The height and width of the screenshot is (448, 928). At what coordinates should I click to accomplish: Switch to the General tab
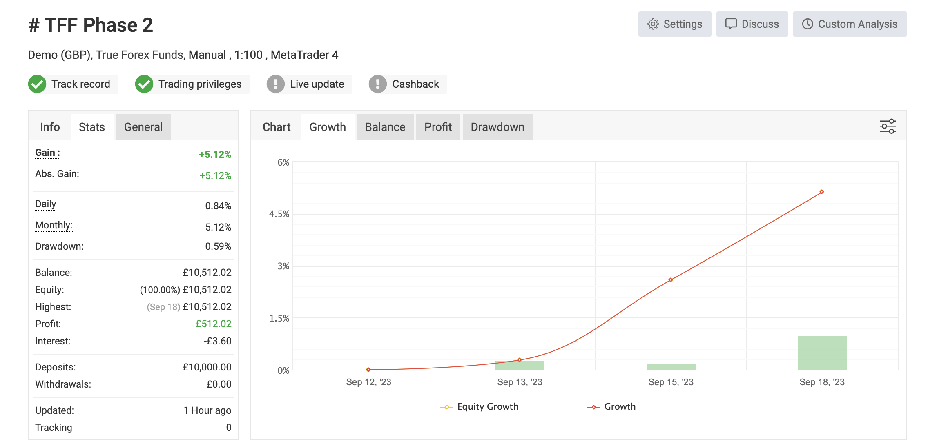pos(143,127)
